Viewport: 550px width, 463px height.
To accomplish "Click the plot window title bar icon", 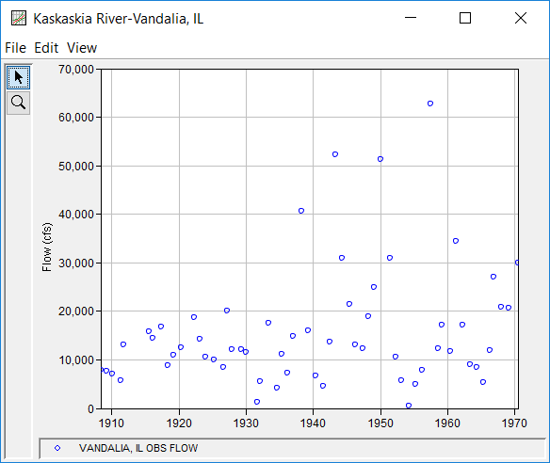I will (19, 18).
